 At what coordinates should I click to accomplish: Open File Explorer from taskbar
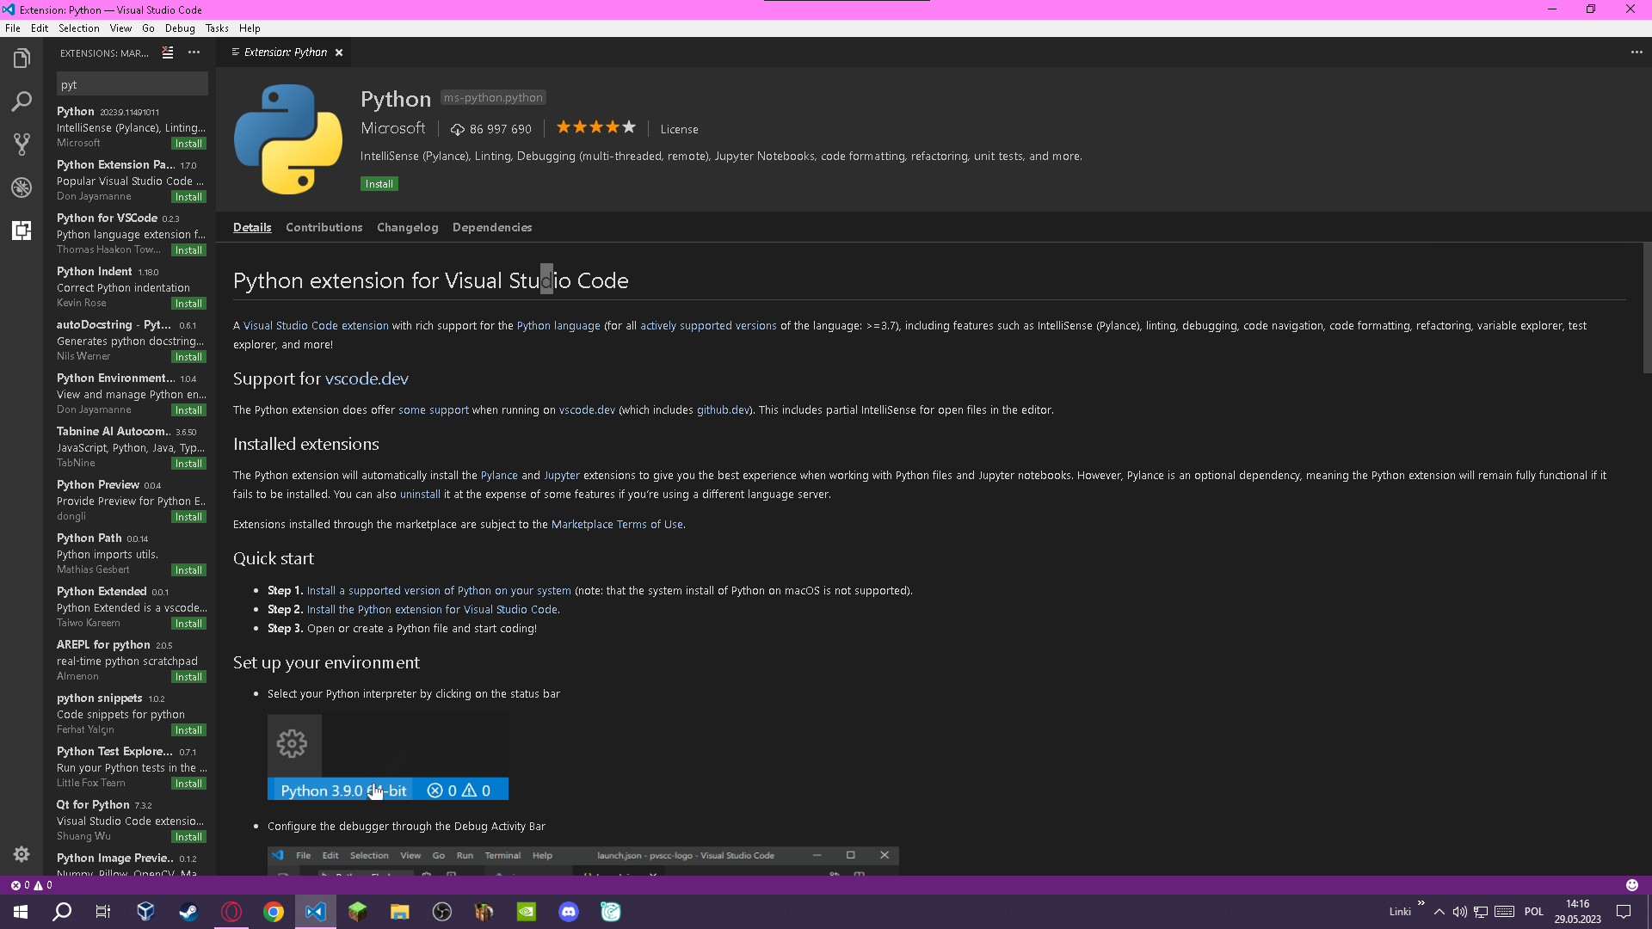[399, 912]
